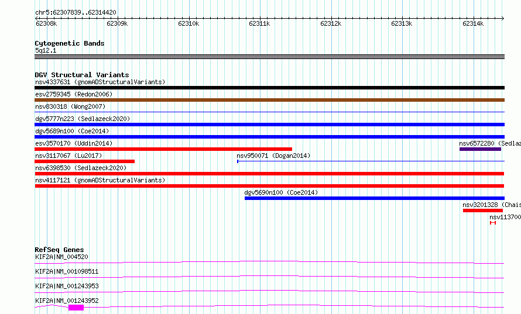Click the red nsv3201328 variant bar
This screenshot has height=314, width=521.
(x=483, y=211)
